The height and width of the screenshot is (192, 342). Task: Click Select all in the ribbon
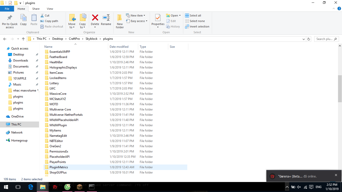(x=195, y=15)
